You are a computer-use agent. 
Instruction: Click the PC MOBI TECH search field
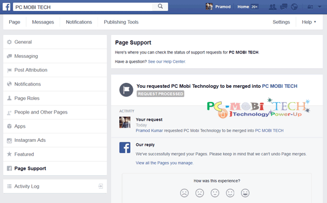83,7
